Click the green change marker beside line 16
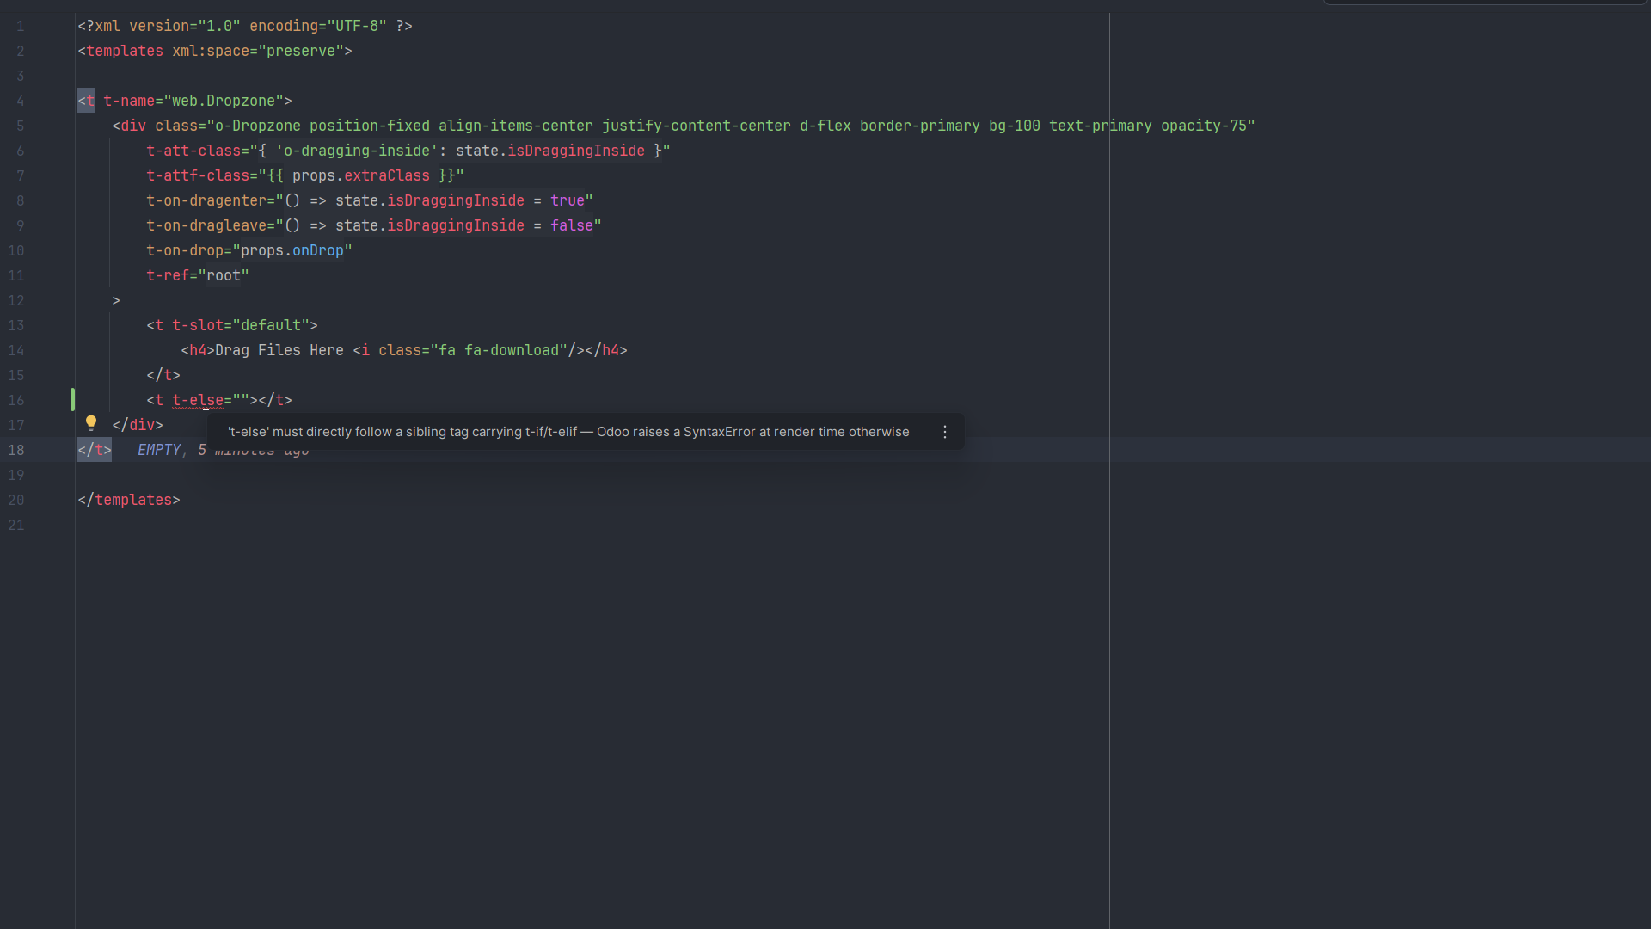This screenshot has width=1651, height=929. coord(72,400)
